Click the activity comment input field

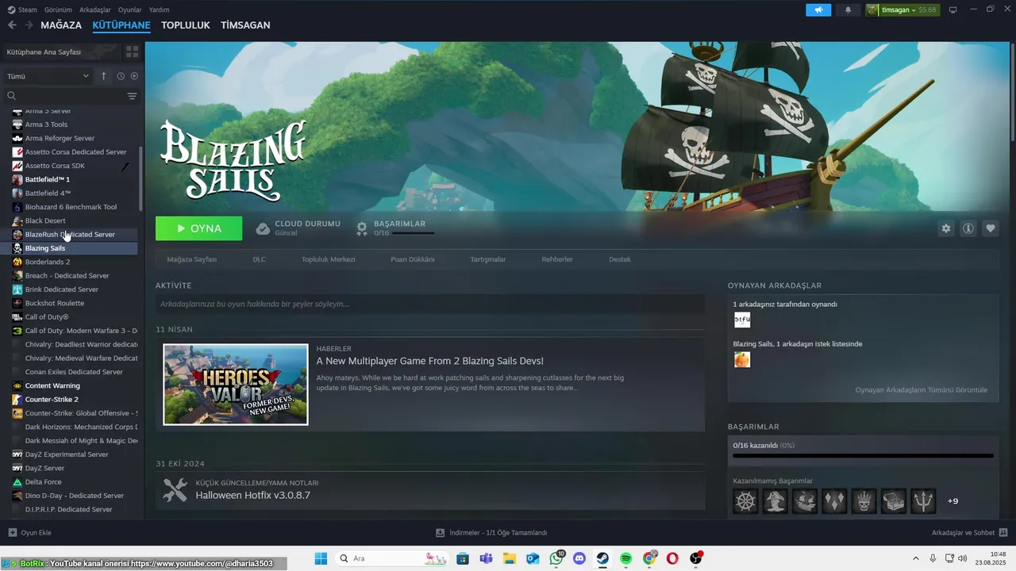pos(429,304)
